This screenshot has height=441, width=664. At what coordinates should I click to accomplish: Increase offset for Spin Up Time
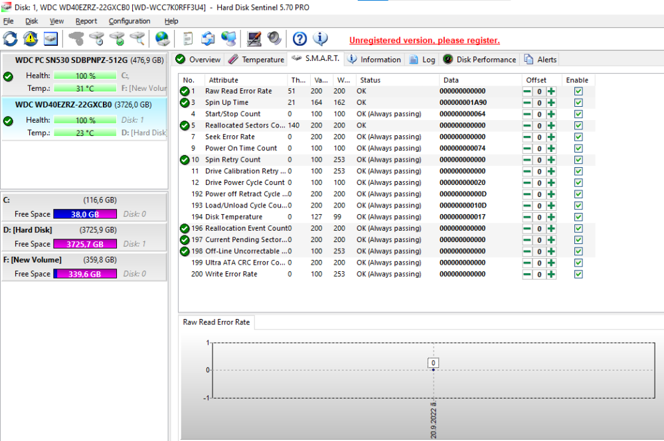click(551, 103)
